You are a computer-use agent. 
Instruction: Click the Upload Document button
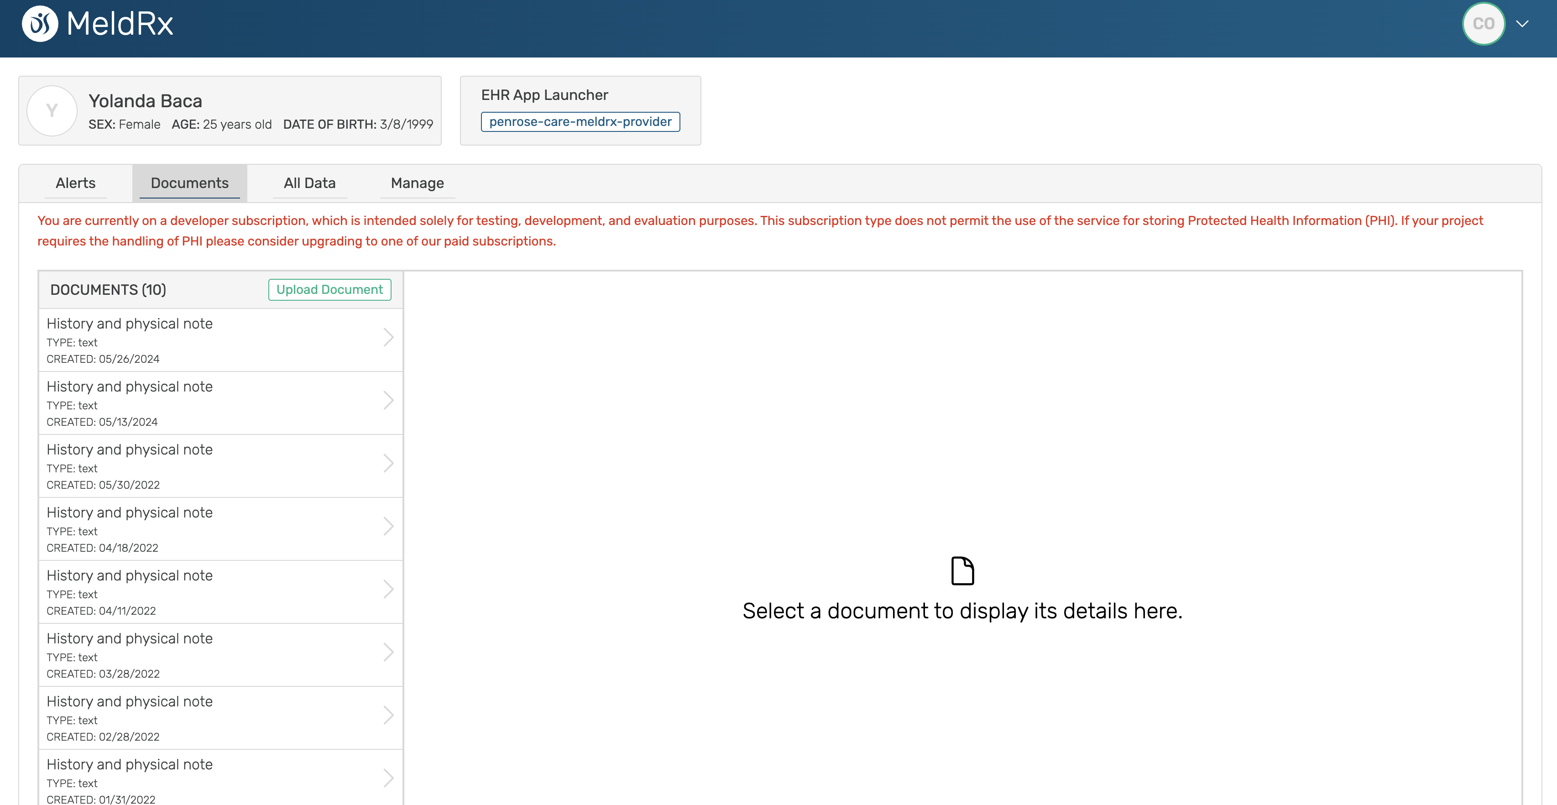click(329, 289)
